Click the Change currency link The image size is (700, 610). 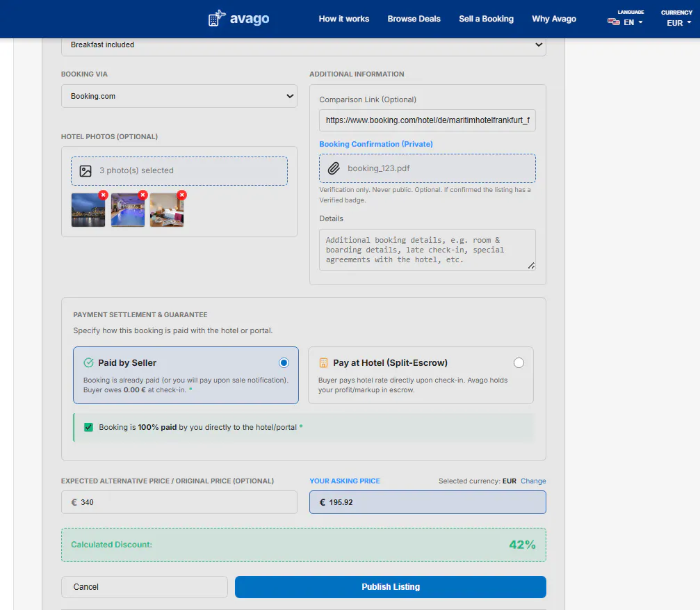[x=533, y=481]
